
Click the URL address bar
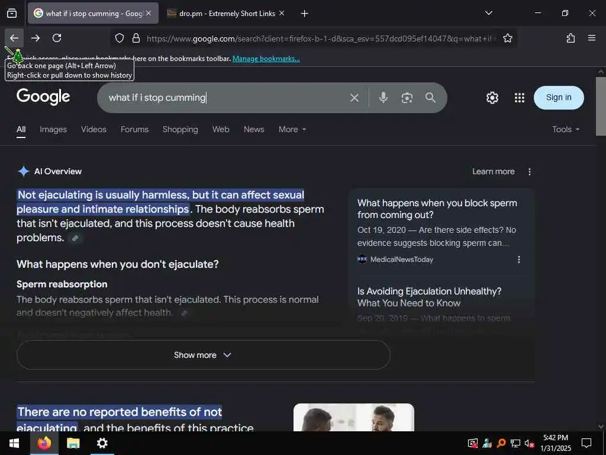pos(321,39)
